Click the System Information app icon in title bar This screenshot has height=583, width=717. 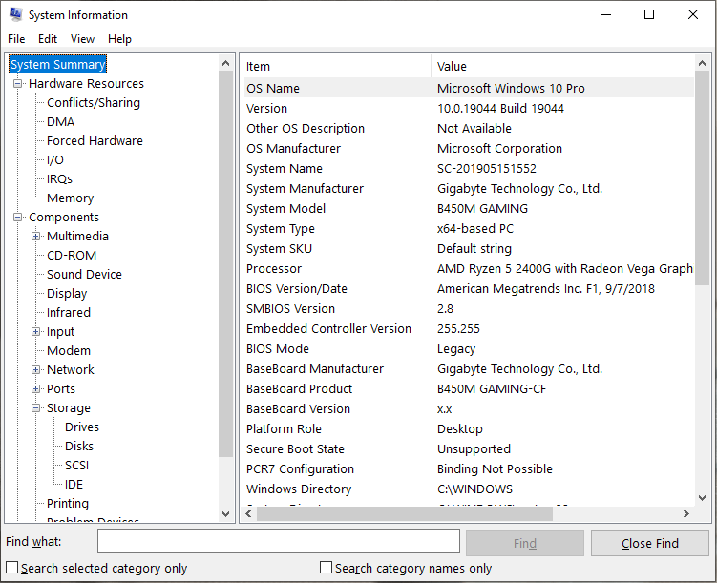(x=15, y=14)
